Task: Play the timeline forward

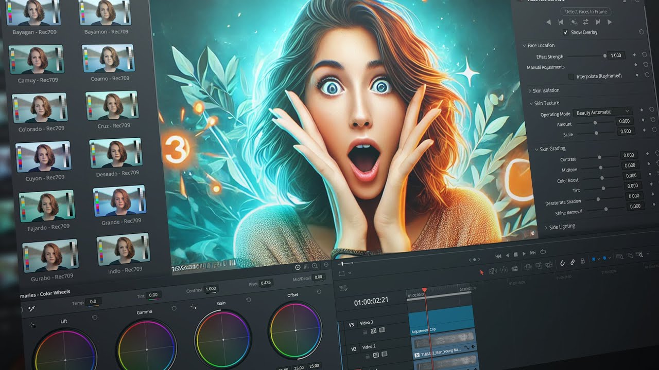Action: 524,253
